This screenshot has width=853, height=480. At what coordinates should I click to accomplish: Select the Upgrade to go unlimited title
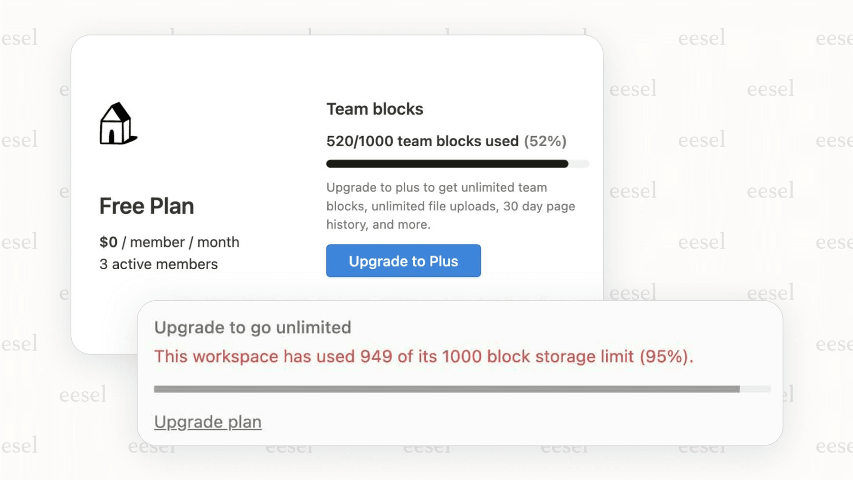(x=253, y=328)
